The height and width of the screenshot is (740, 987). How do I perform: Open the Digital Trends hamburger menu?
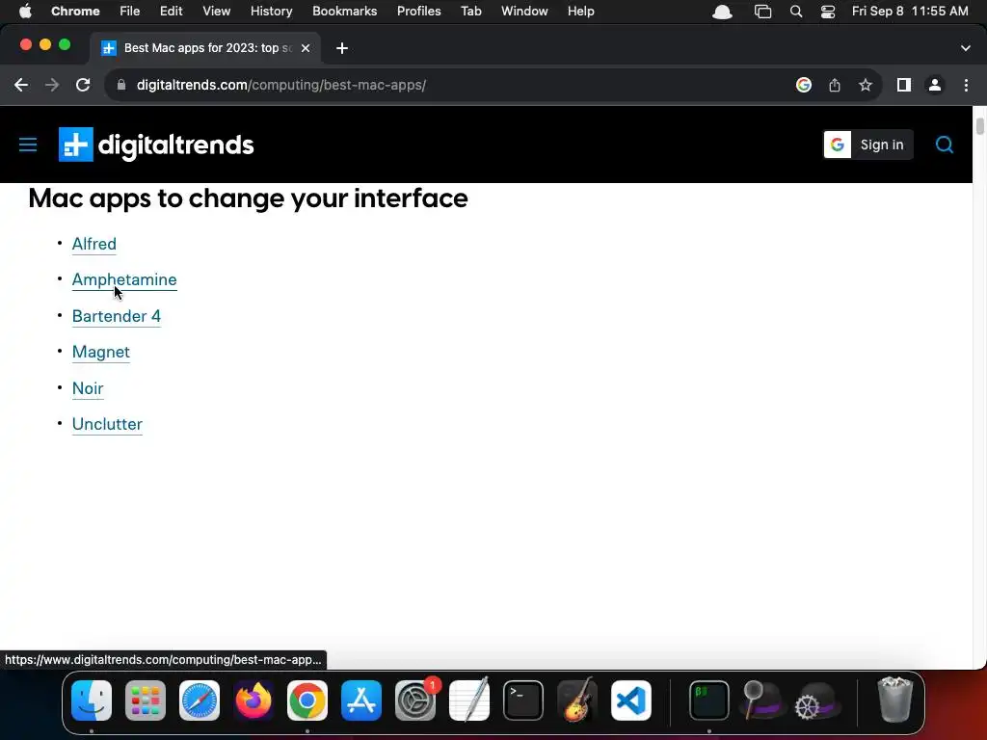28,145
